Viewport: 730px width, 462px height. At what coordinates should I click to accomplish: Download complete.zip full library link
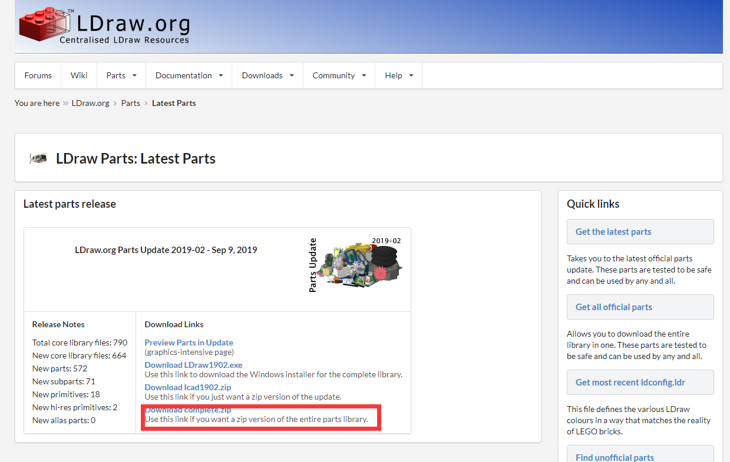[x=188, y=410]
